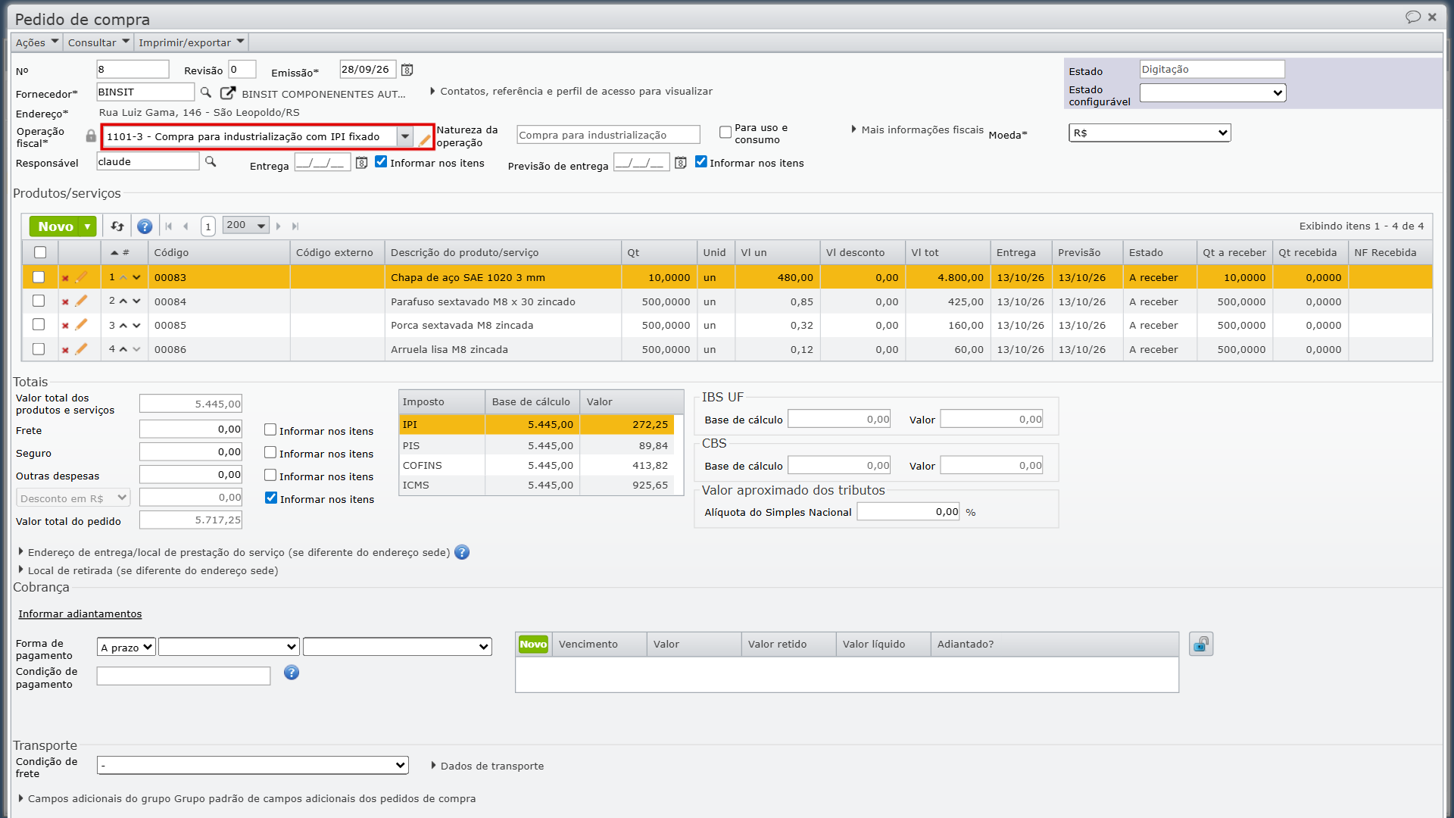Image resolution: width=1454 pixels, height=818 pixels.
Task: Expand Local de retirada section
Action: click(148, 571)
